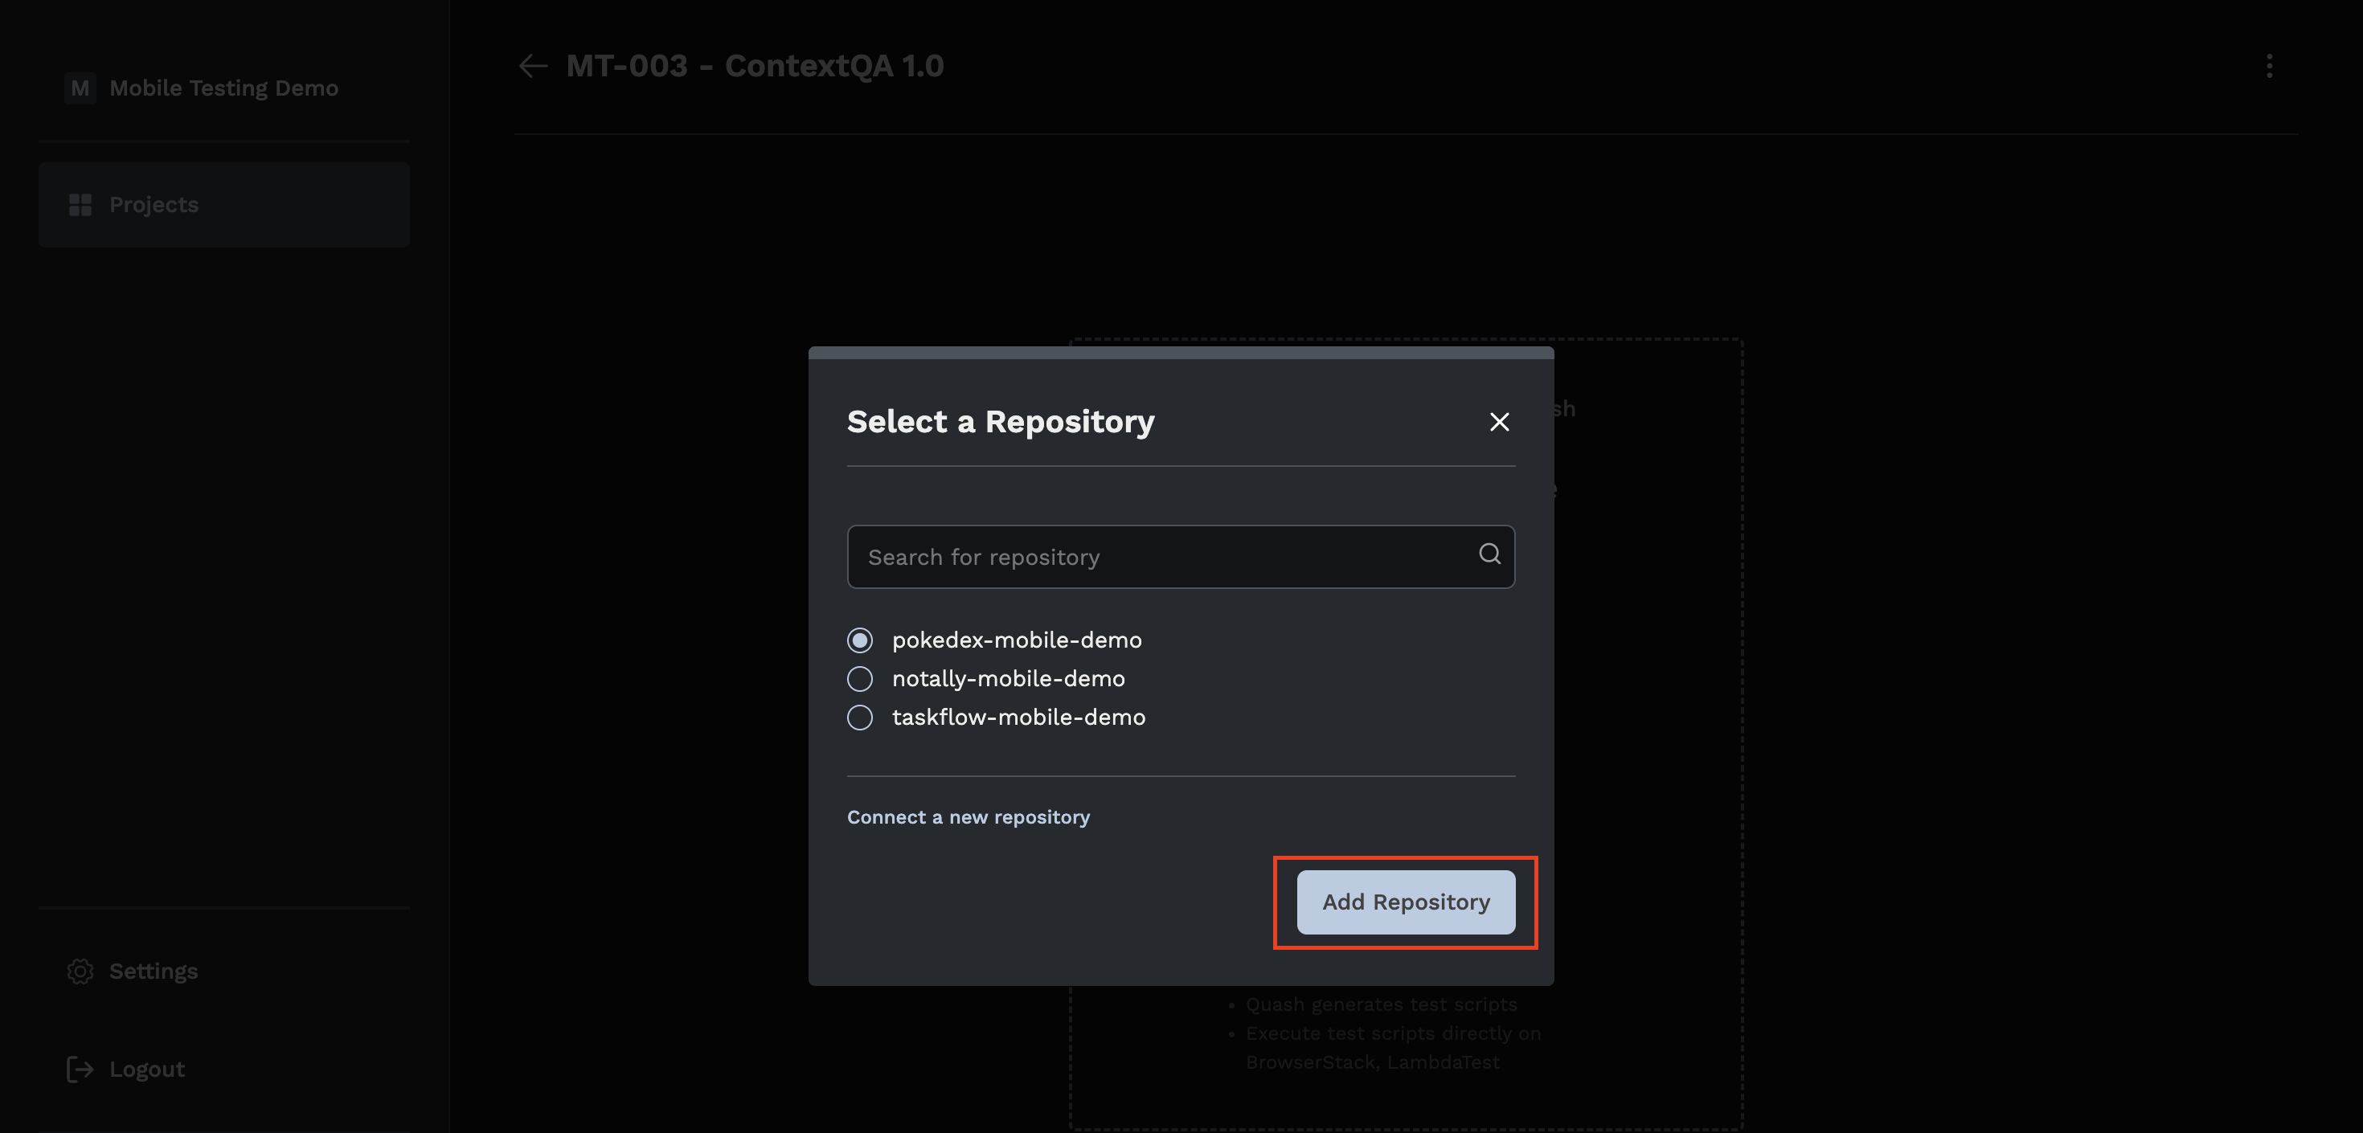
Task: Click the Logout arrow icon
Action: [x=80, y=1069]
